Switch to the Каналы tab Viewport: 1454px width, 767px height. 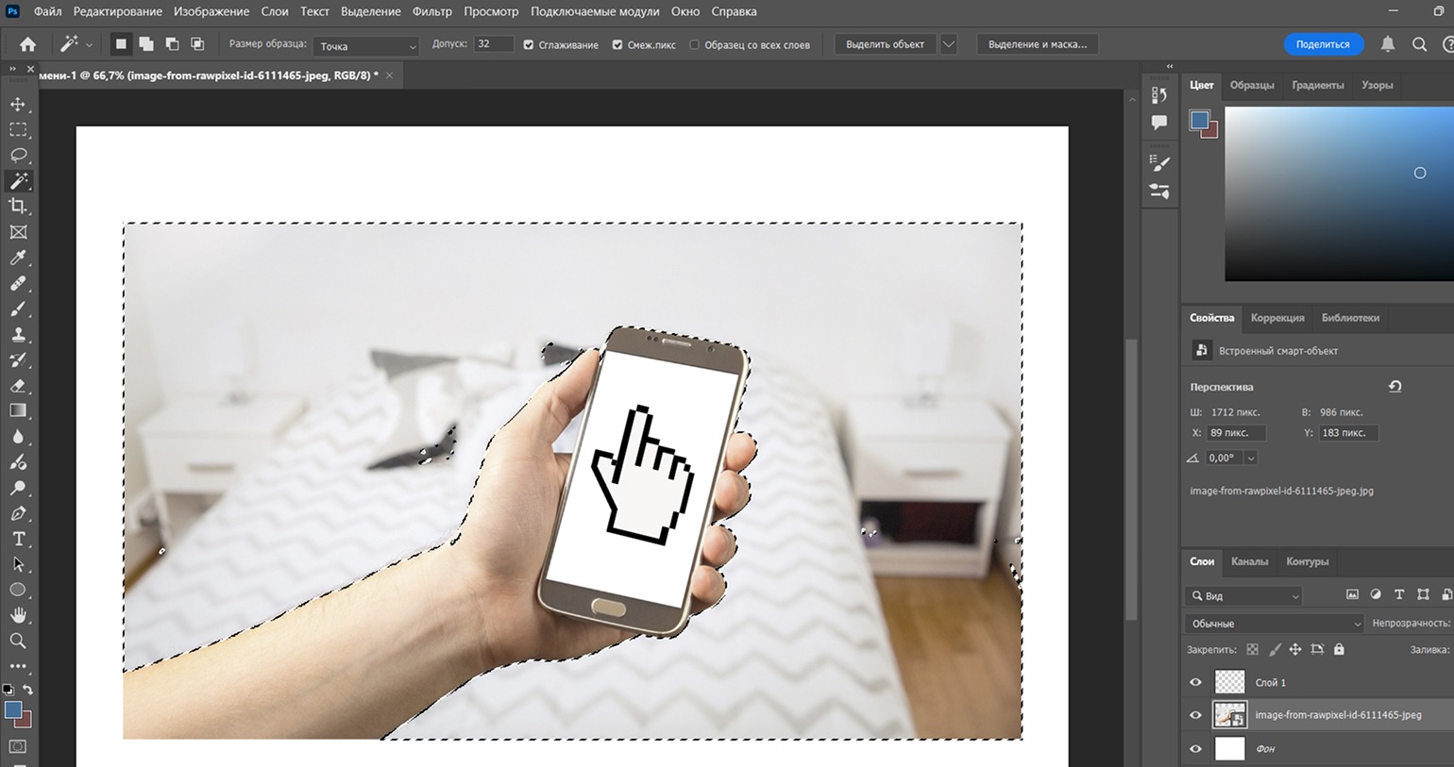[1249, 561]
